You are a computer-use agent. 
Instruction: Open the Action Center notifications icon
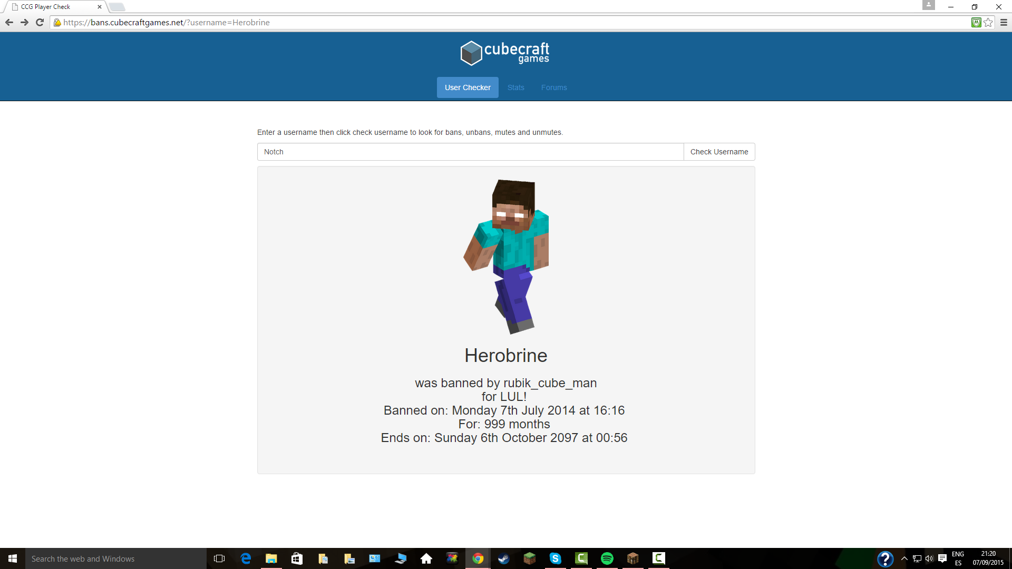point(942,558)
